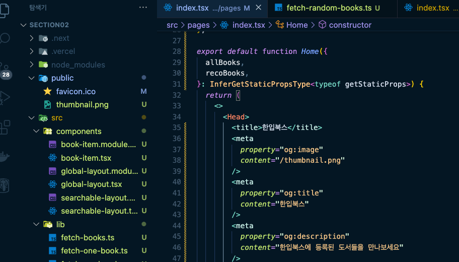Click the src folder code icon

tap(43, 118)
